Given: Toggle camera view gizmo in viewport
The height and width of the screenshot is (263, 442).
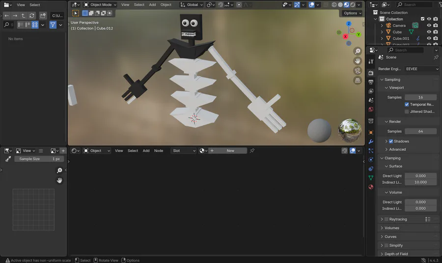Looking at the screenshot, I should 358,71.
